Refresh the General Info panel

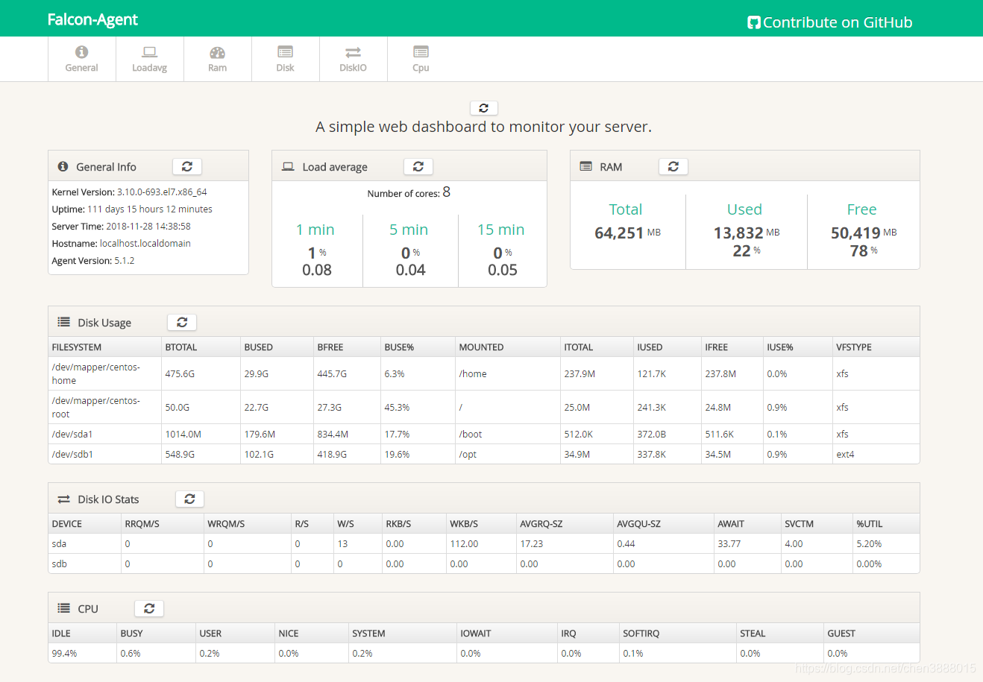click(187, 166)
